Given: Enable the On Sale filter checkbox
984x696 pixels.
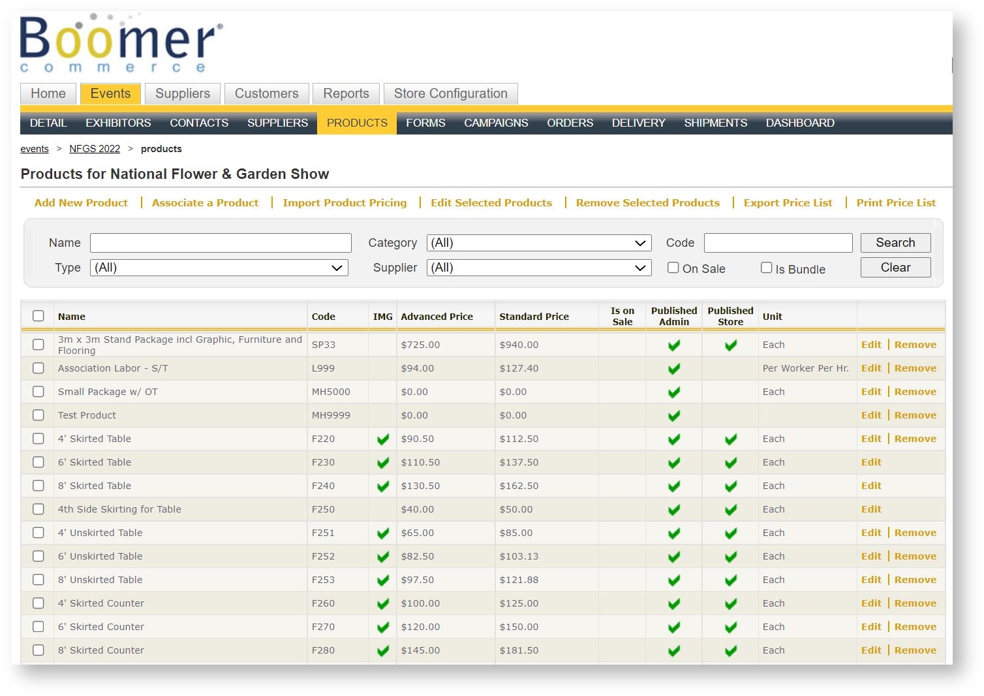Looking at the screenshot, I should pos(673,267).
